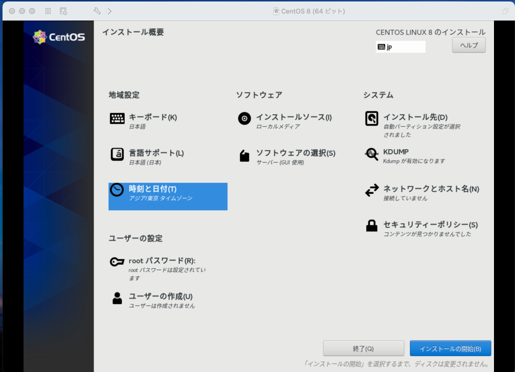This screenshot has width=515, height=372.
Task: Open インストール先 installation destination settings
Action: pyautogui.click(x=371, y=119)
